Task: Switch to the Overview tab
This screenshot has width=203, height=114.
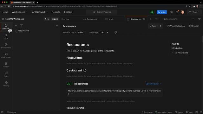Action: (65, 19)
